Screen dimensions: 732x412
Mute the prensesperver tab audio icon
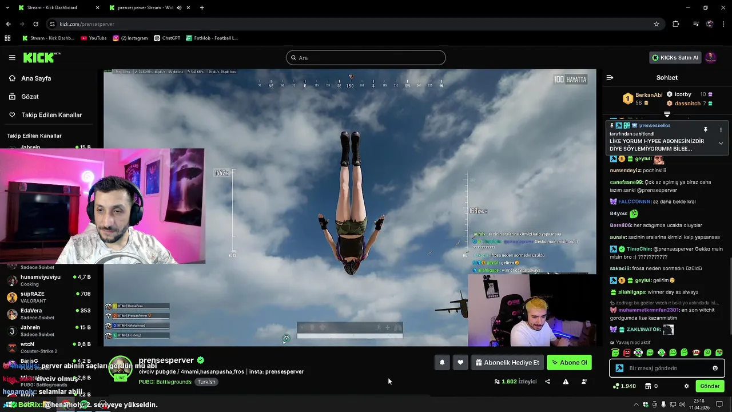(179, 7)
